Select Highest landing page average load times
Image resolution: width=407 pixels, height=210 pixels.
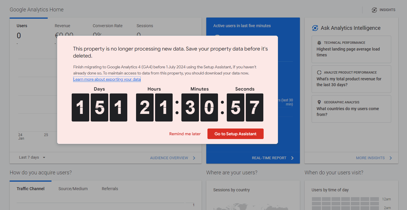pyautogui.click(x=351, y=49)
